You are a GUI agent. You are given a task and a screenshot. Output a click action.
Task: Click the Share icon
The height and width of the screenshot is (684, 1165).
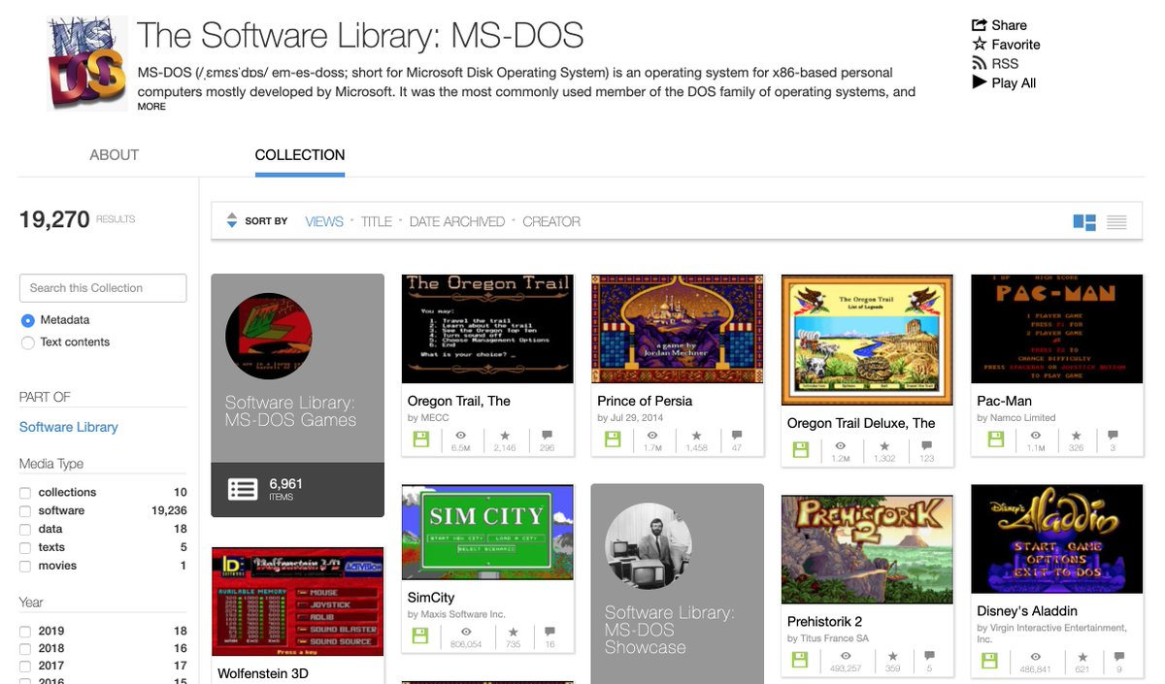pyautogui.click(x=980, y=25)
